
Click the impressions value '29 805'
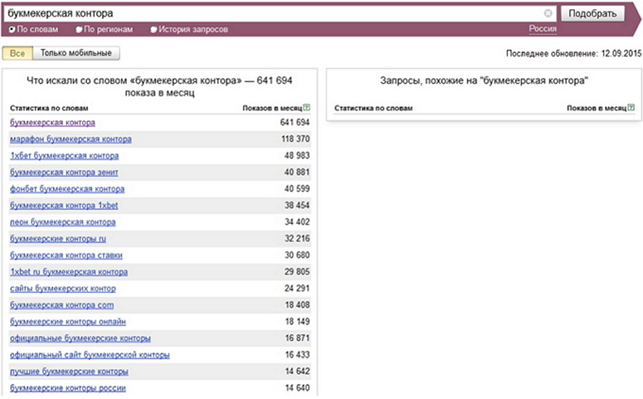[297, 272]
